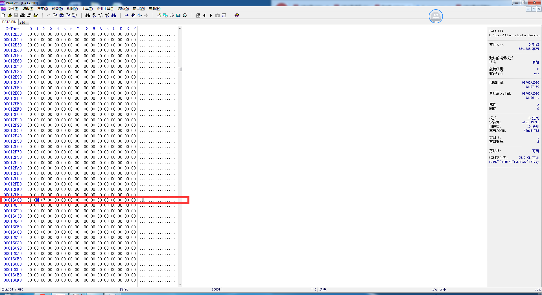
Task: Select offset row 000130F0
Action: click(x=13, y=280)
